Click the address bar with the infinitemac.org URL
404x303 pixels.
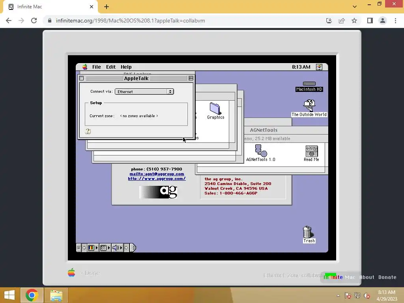coord(130,21)
